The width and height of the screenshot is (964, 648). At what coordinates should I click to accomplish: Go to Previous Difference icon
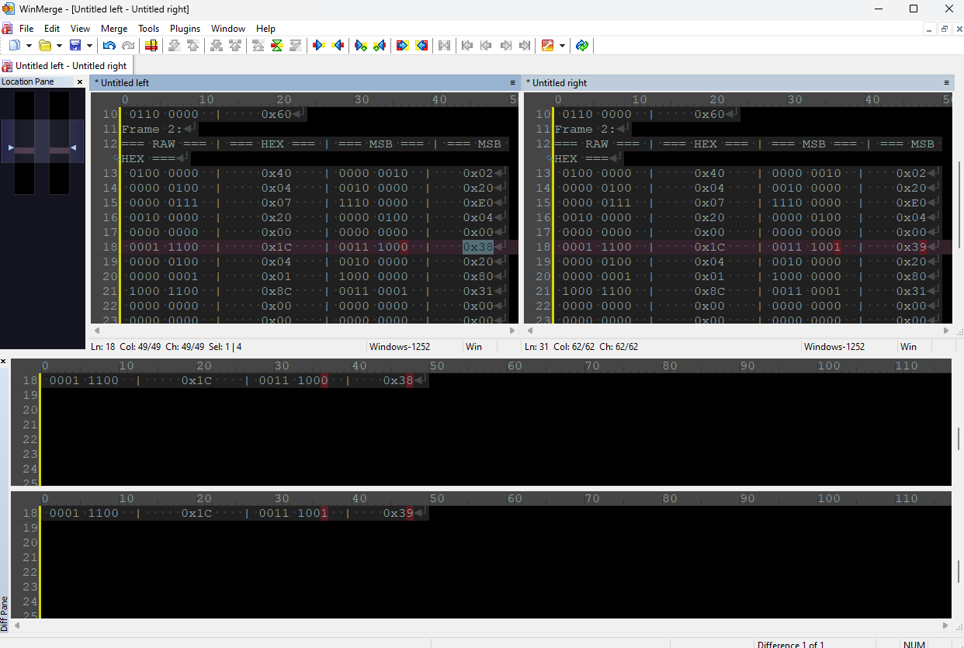[193, 46]
